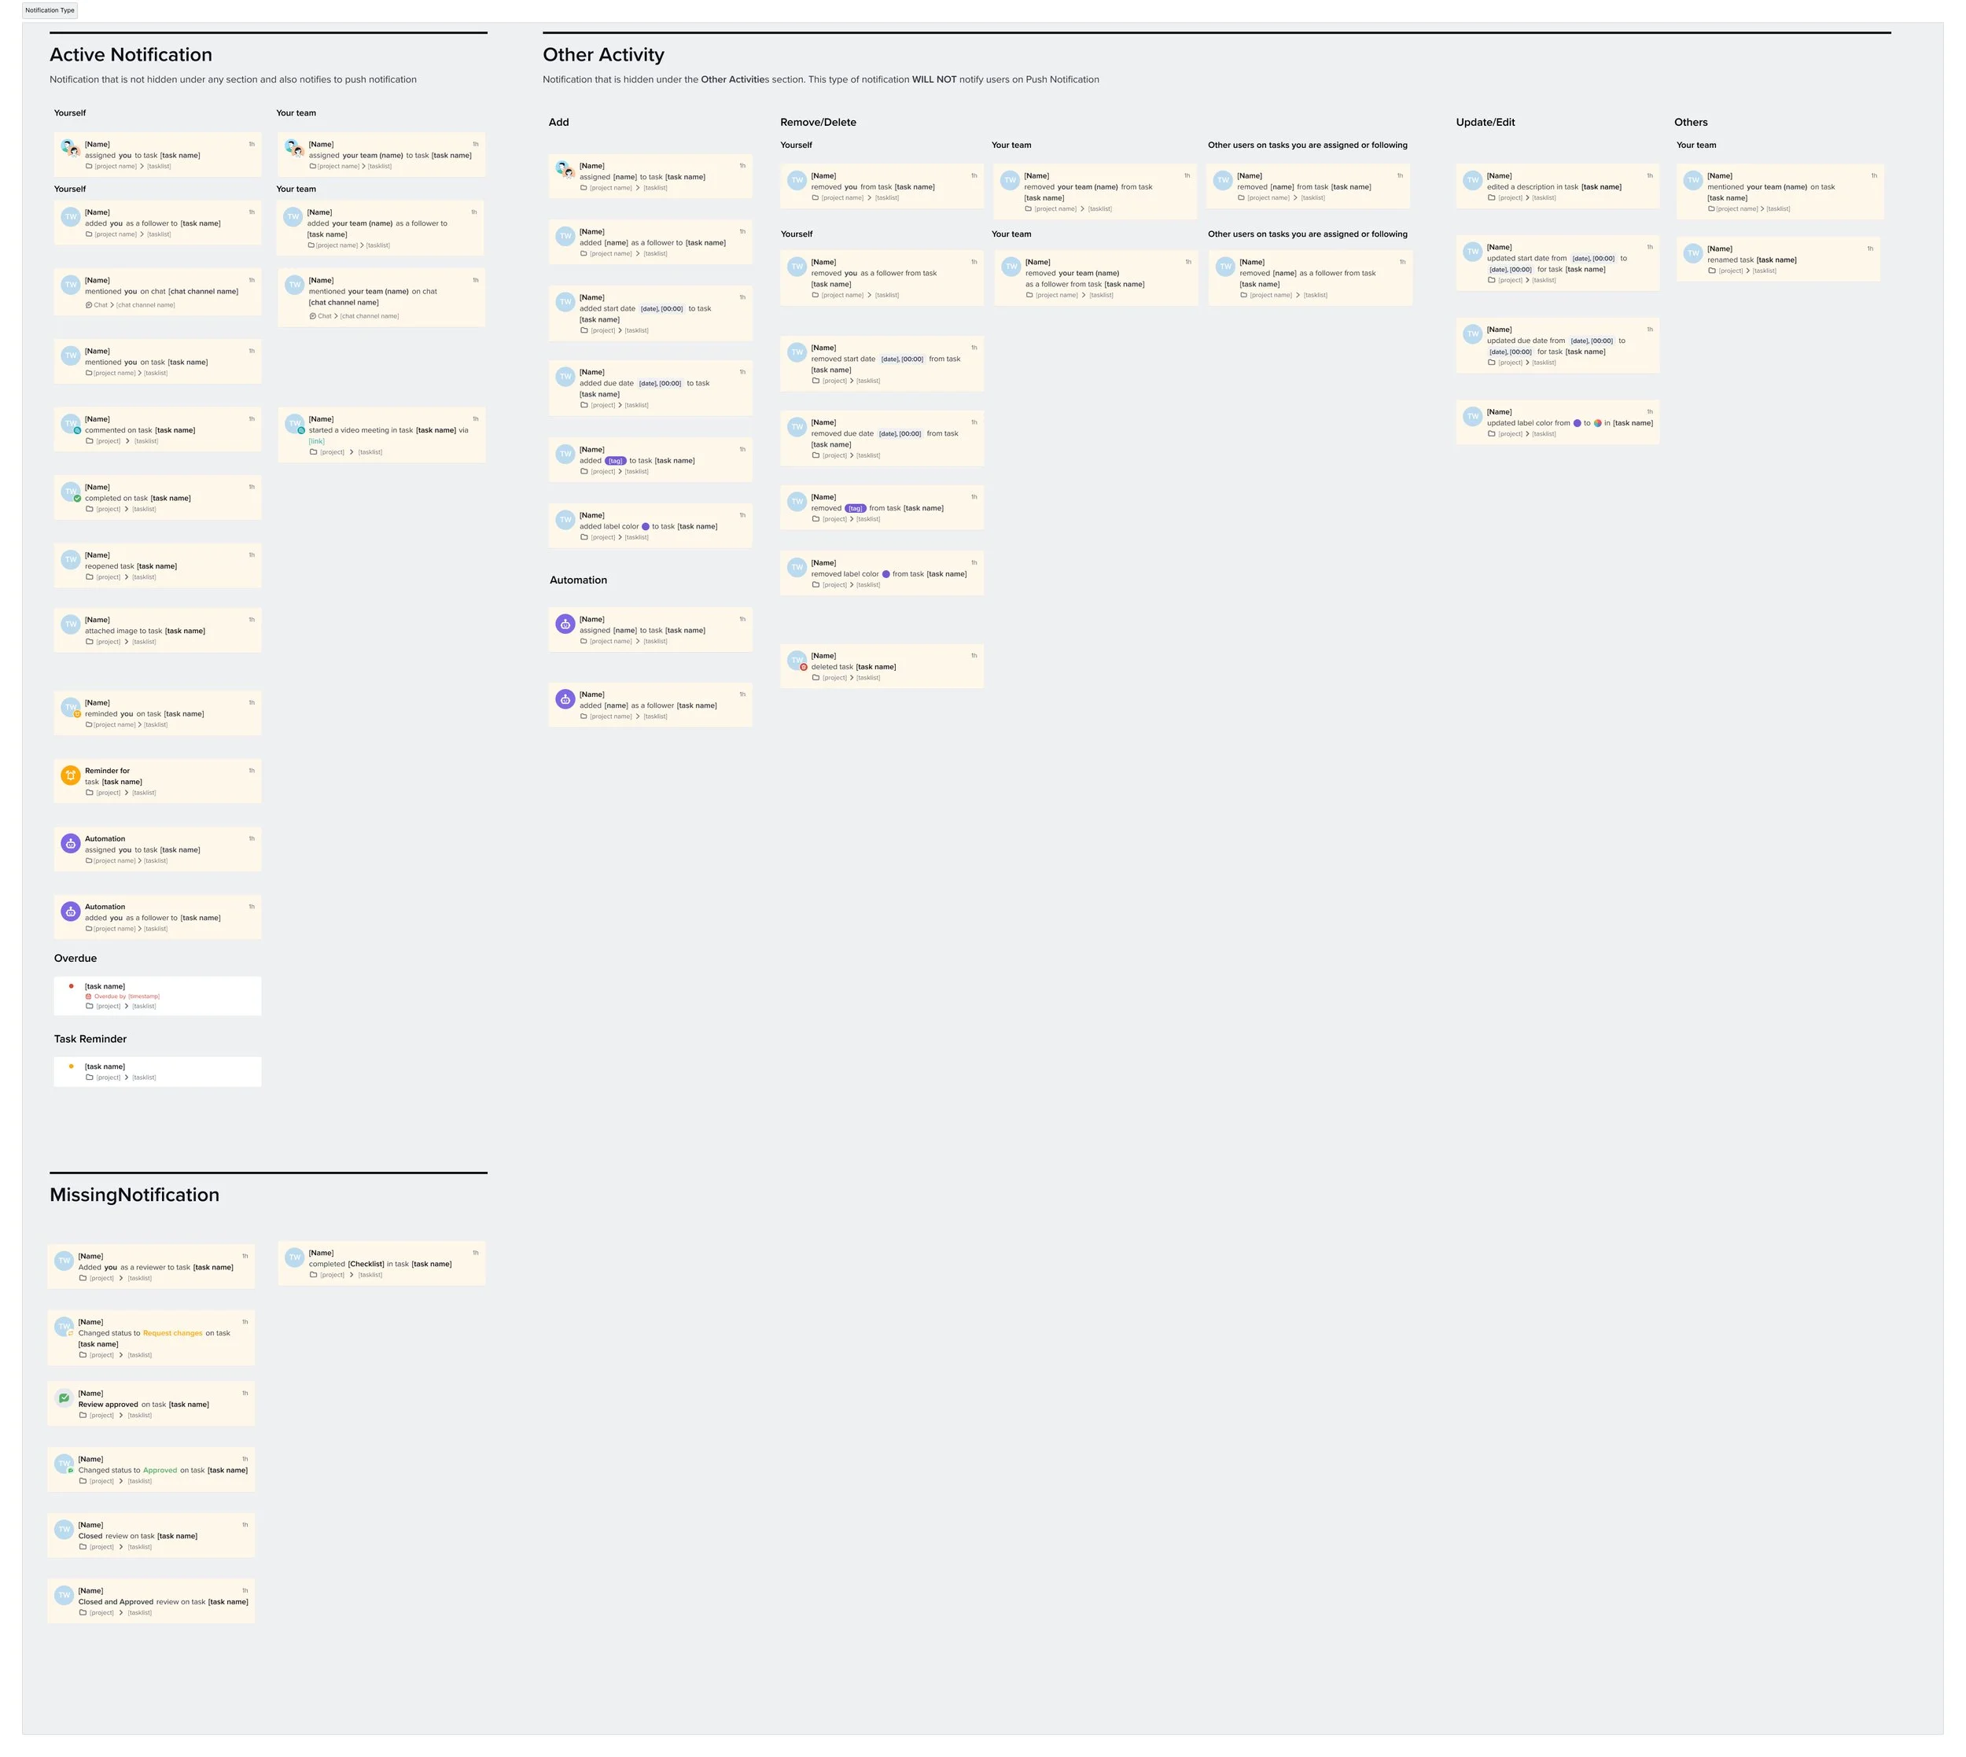Click the purple swatch in 'added label color' notification
Screen dimensions: 1966x1757
(646, 526)
